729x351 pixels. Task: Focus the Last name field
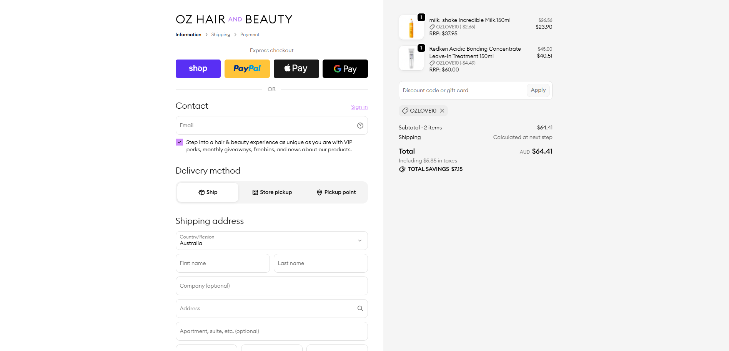(x=321, y=263)
